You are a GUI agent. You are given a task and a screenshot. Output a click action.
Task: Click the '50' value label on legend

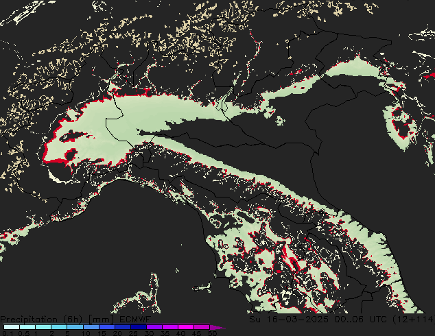pyautogui.click(x=212, y=333)
